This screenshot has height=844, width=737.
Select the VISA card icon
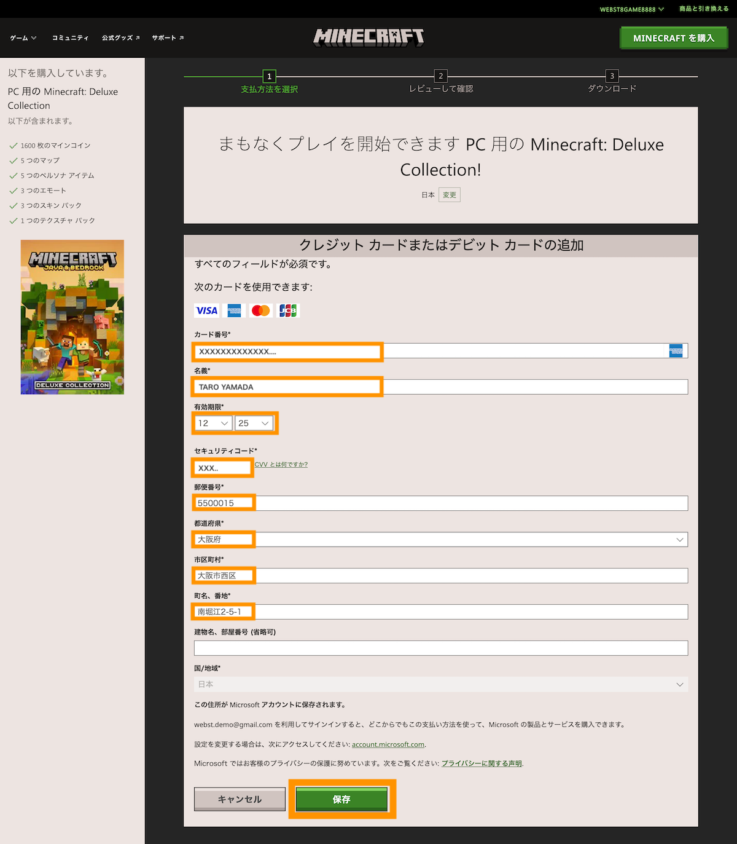(206, 310)
